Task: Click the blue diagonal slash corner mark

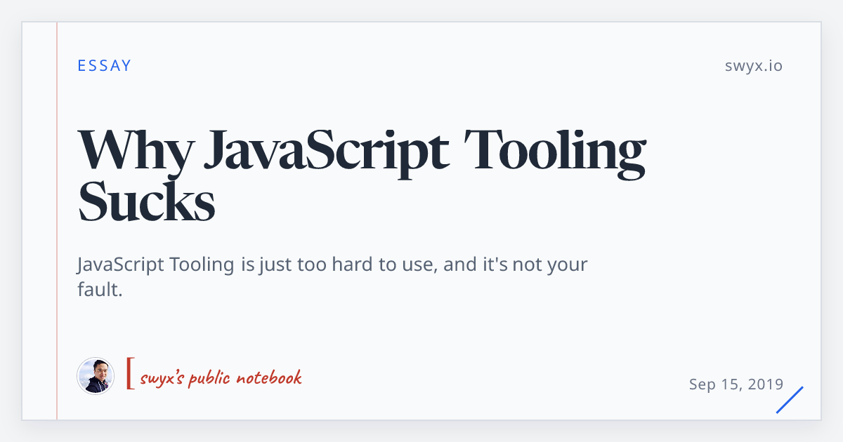Action: click(x=790, y=399)
